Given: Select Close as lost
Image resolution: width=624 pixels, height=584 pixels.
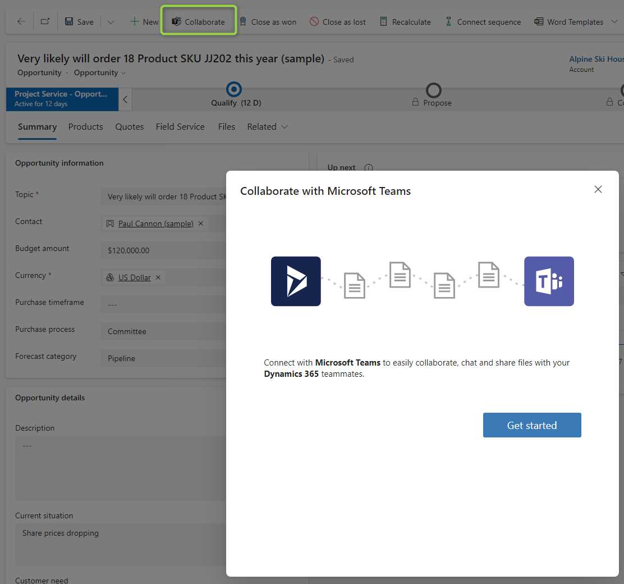Looking at the screenshot, I should click(x=338, y=22).
